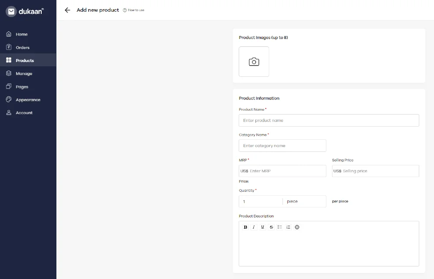
Task: Click the Enter product name field
Action: coord(329,120)
